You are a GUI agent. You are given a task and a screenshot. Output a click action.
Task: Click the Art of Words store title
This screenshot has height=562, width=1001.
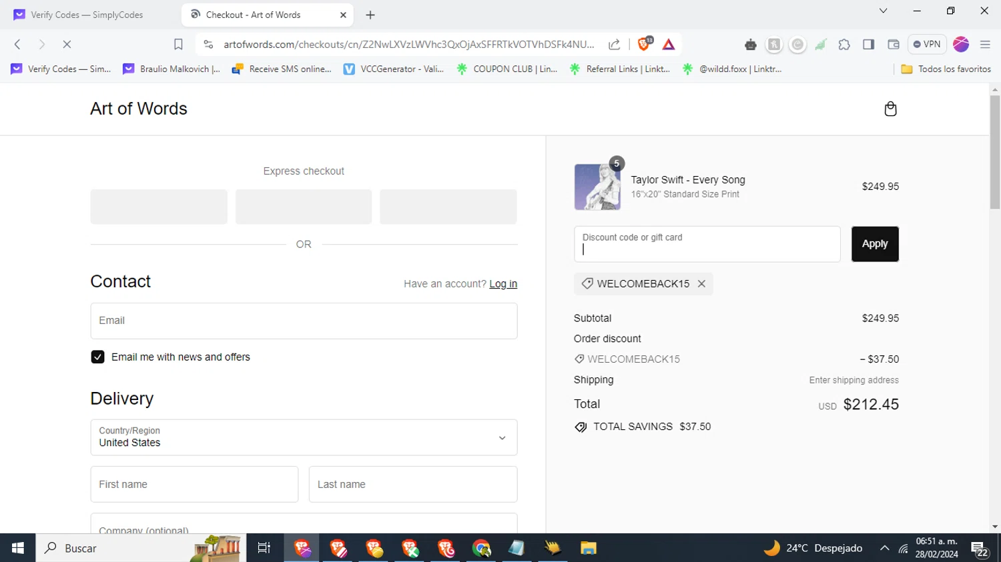(139, 109)
